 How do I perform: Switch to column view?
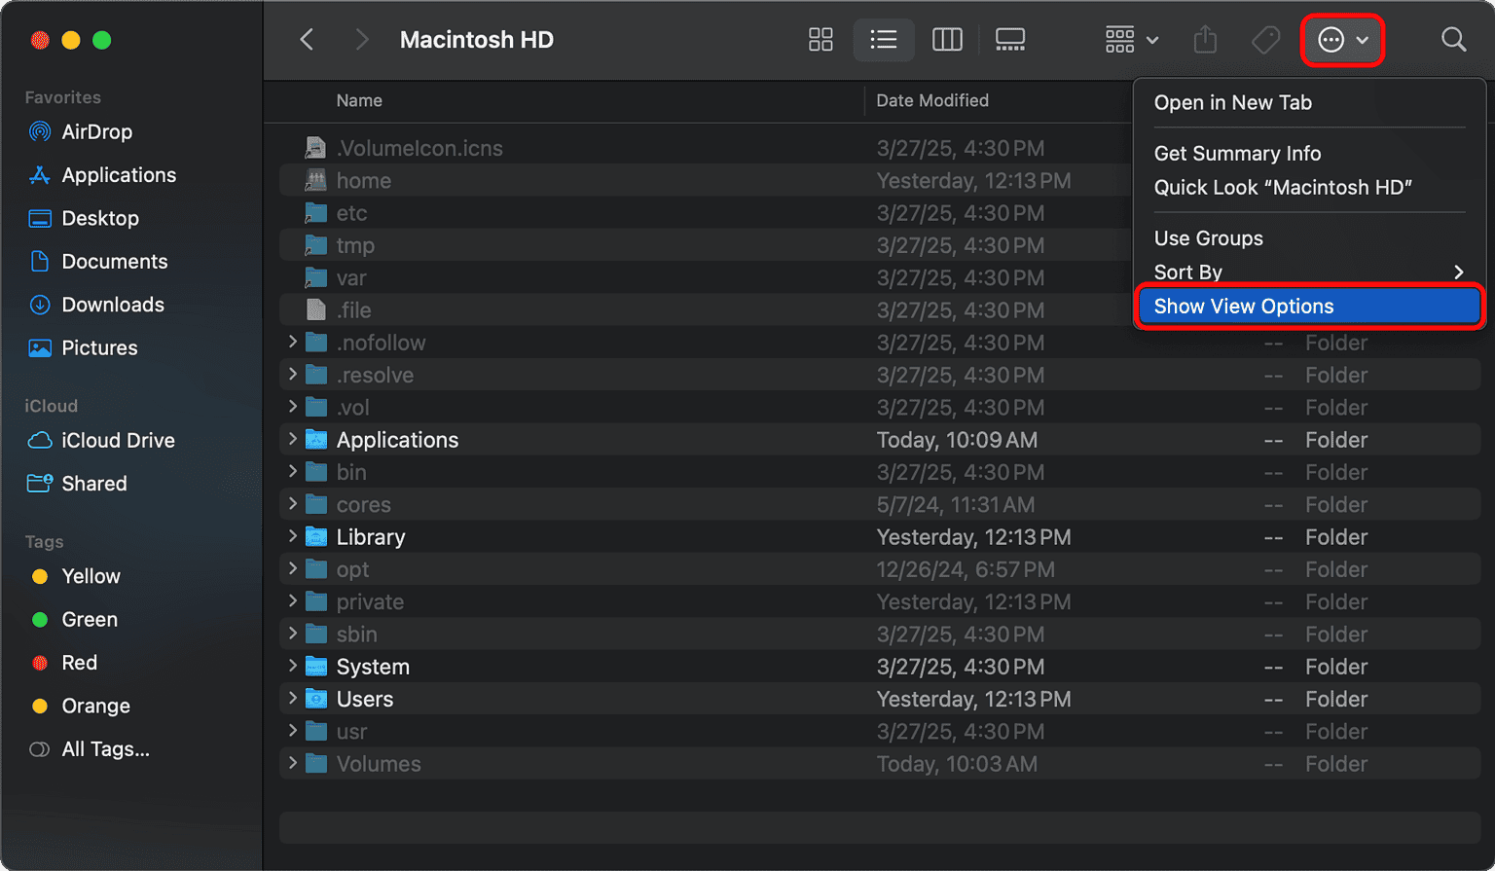[x=947, y=40]
